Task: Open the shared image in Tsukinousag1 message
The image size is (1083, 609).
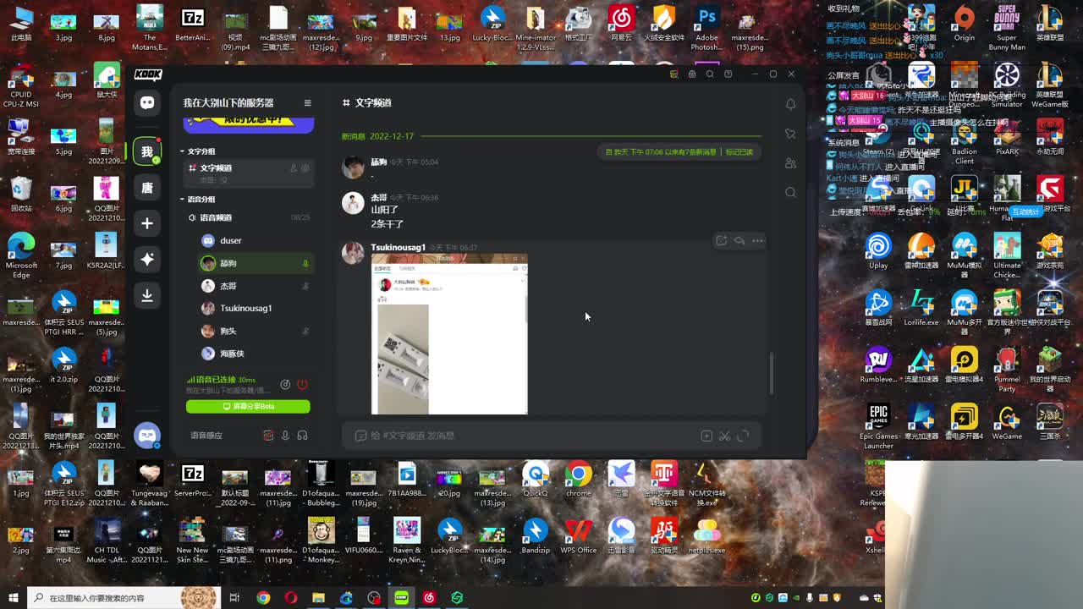Action: coord(449,335)
